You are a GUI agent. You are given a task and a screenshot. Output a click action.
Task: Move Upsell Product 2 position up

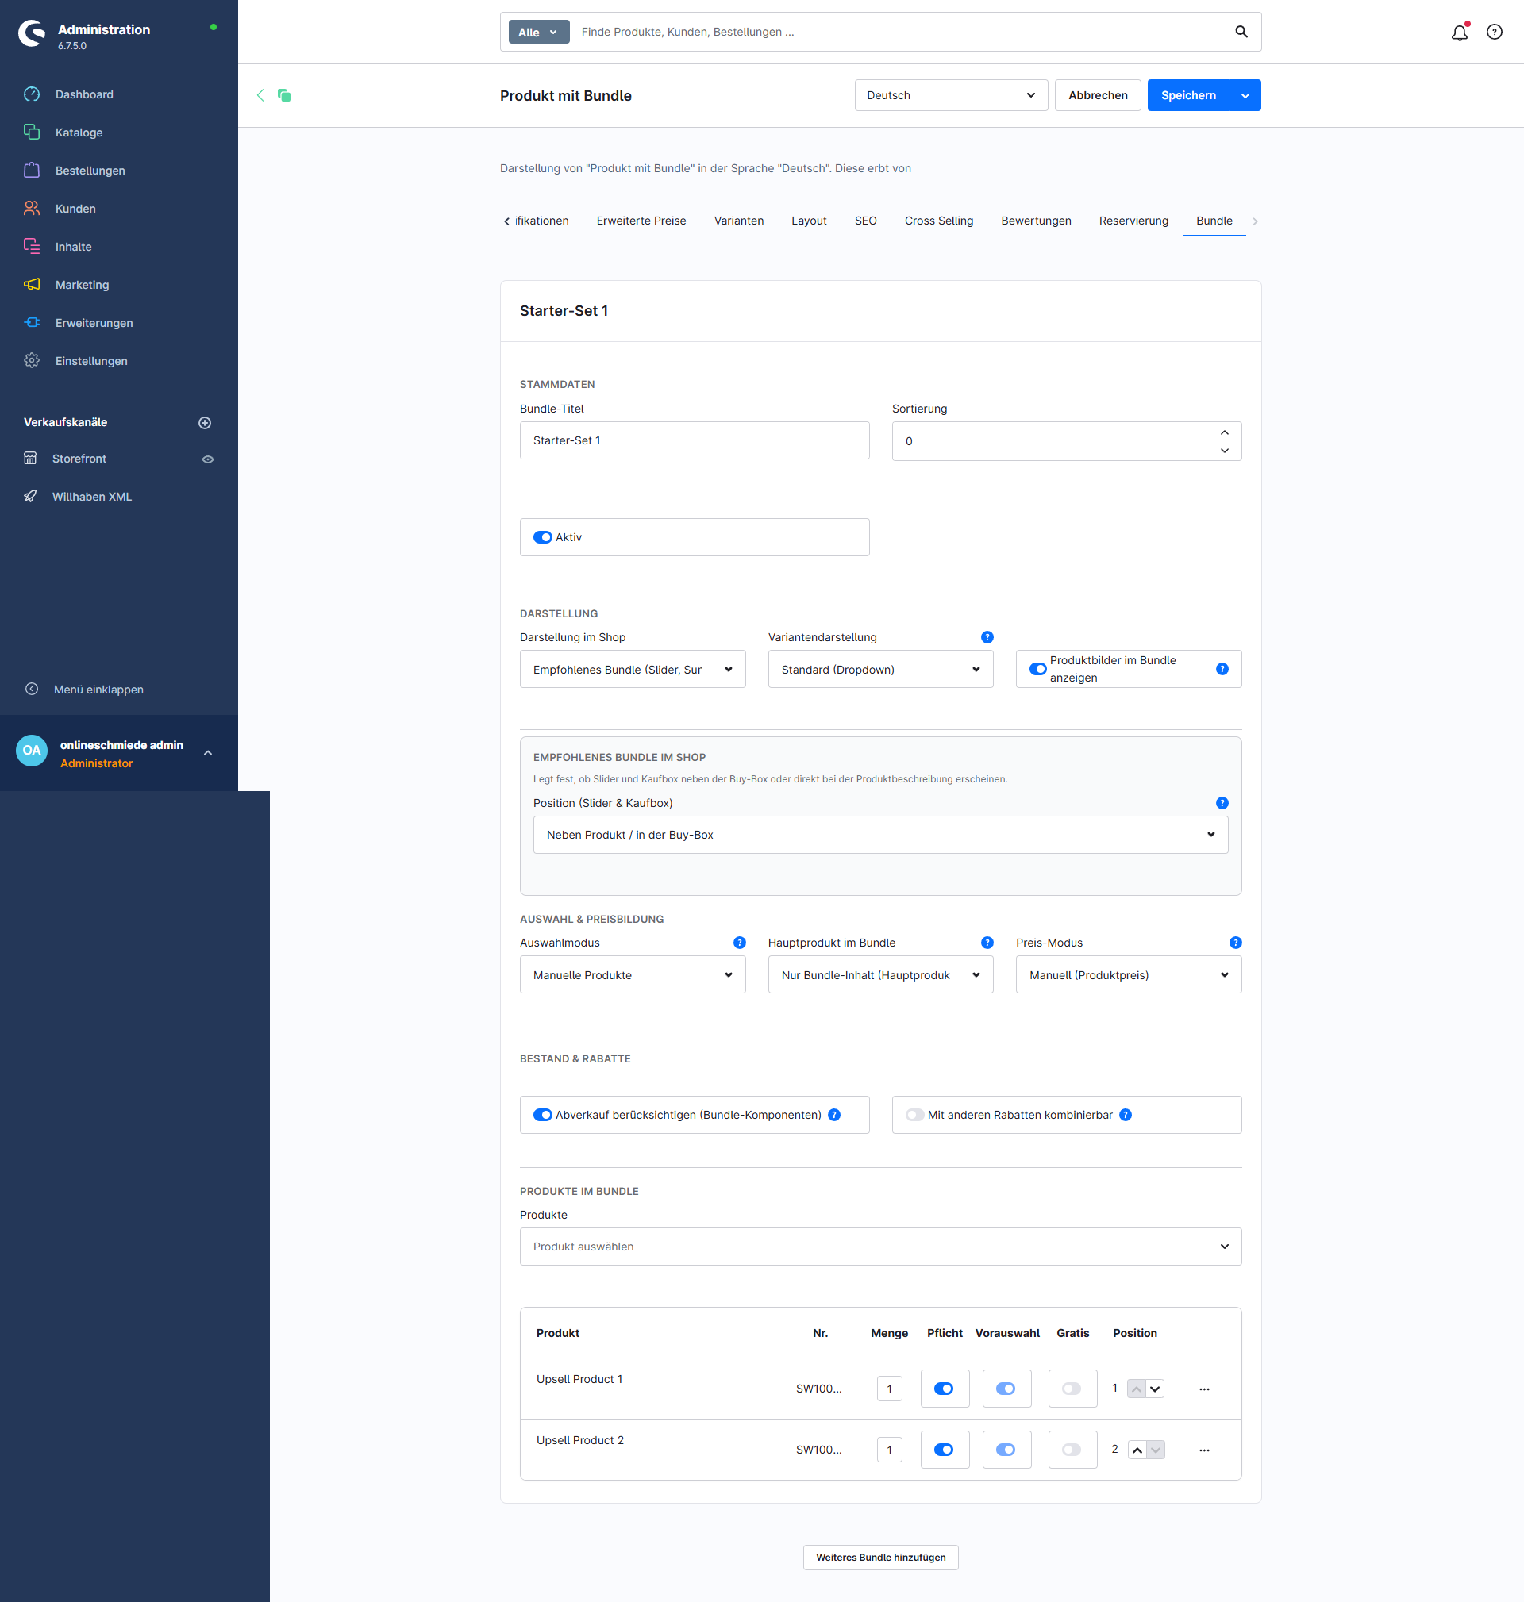(x=1137, y=1450)
